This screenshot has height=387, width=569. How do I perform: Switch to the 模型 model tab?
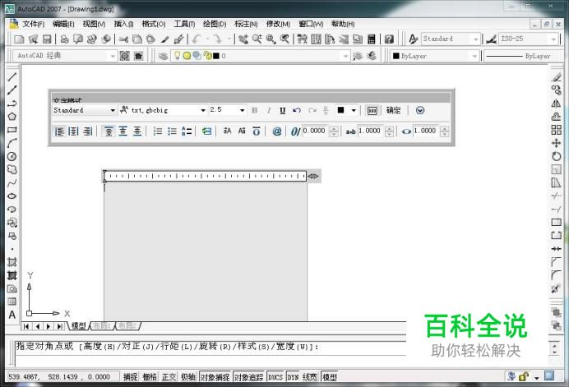(78, 325)
